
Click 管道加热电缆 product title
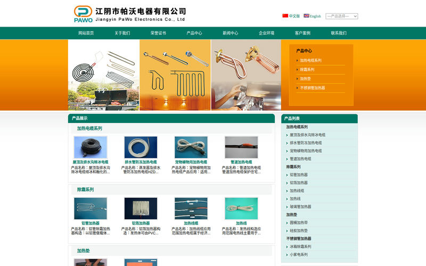pyautogui.click(x=241, y=162)
